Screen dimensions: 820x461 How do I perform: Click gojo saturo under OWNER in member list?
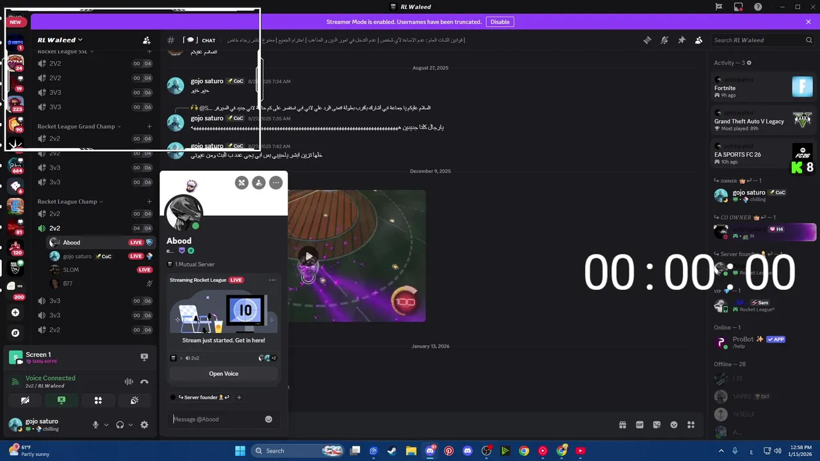764,195
